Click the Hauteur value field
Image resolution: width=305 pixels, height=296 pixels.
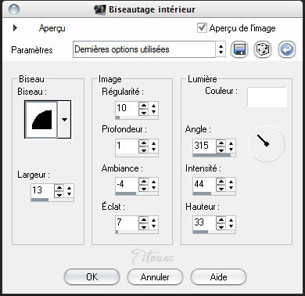tap(204, 222)
